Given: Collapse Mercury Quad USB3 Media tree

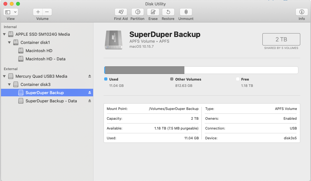Looking at the screenshot, I should pyautogui.click(x=4, y=76).
